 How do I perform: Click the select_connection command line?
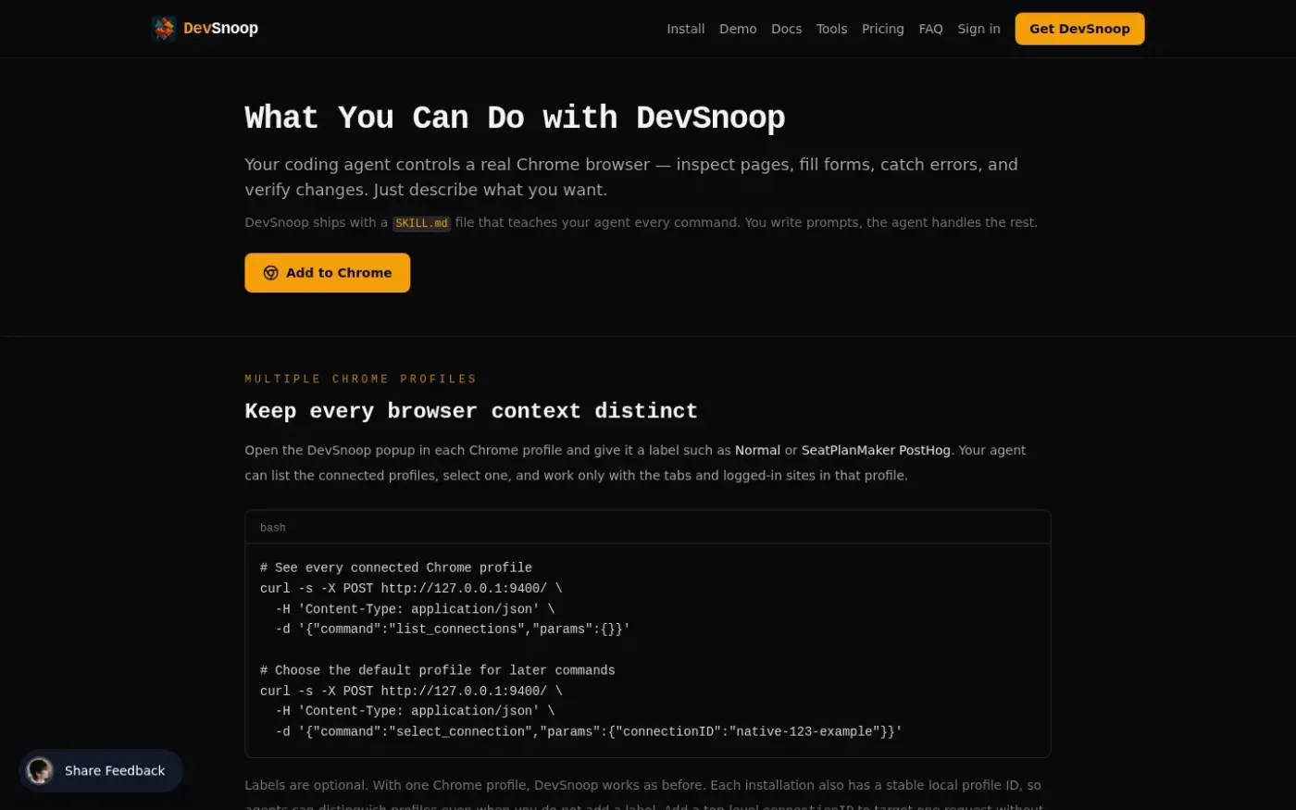589,731
